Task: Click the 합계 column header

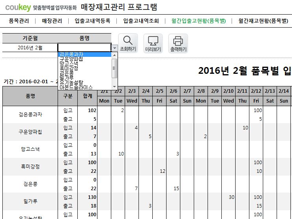Action: coord(88,96)
